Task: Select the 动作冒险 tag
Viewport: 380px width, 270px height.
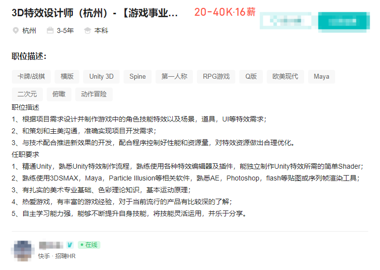Action: click(94, 94)
